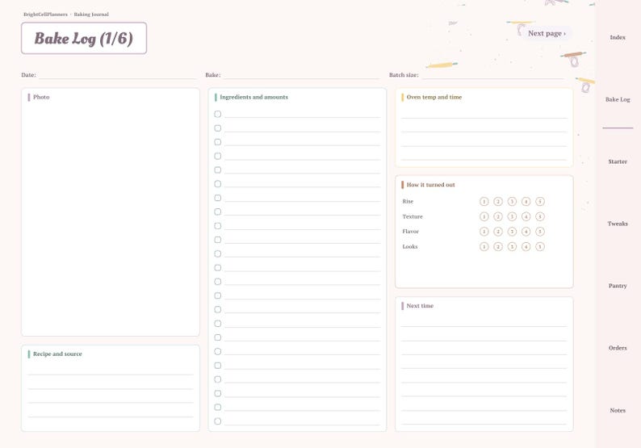Image resolution: width=641 pixels, height=448 pixels.
Task: Click the Date input line
Action: (x=117, y=75)
